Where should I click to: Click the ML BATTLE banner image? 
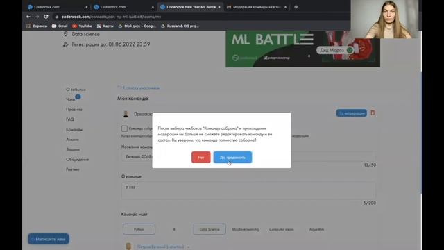click(302, 49)
